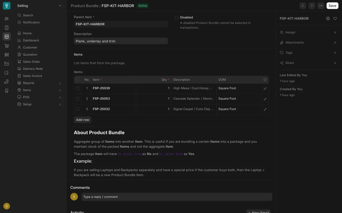
Task: Open the award ribbon icon in the left rail
Action: coord(7,91)
